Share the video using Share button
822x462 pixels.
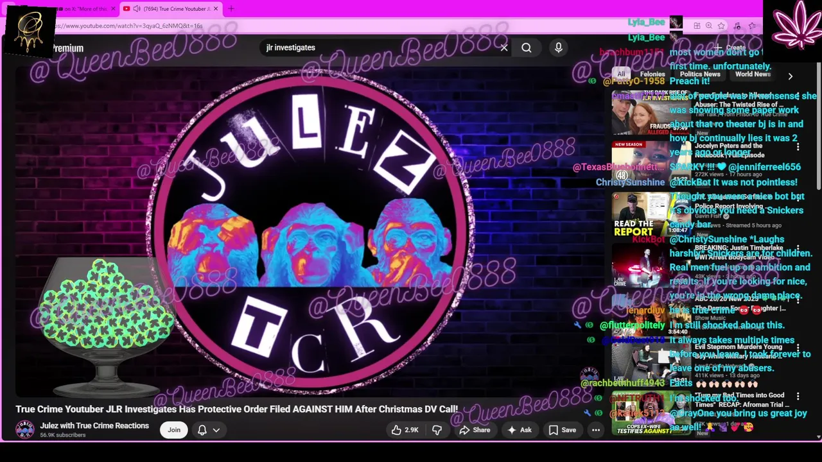pyautogui.click(x=475, y=430)
